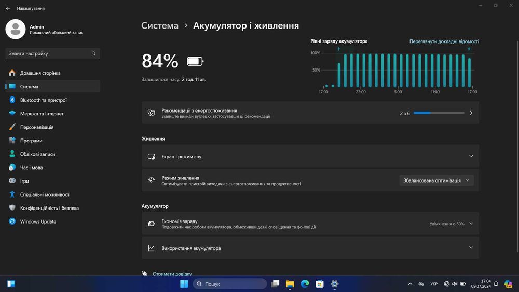519x292 pixels.
Task: Click the Облікові записи person icon
Action: pos(12,154)
